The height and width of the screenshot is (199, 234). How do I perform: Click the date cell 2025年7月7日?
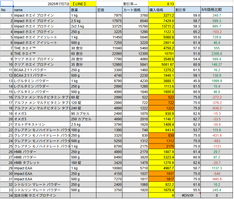pyautogui.click(x=42, y=4)
